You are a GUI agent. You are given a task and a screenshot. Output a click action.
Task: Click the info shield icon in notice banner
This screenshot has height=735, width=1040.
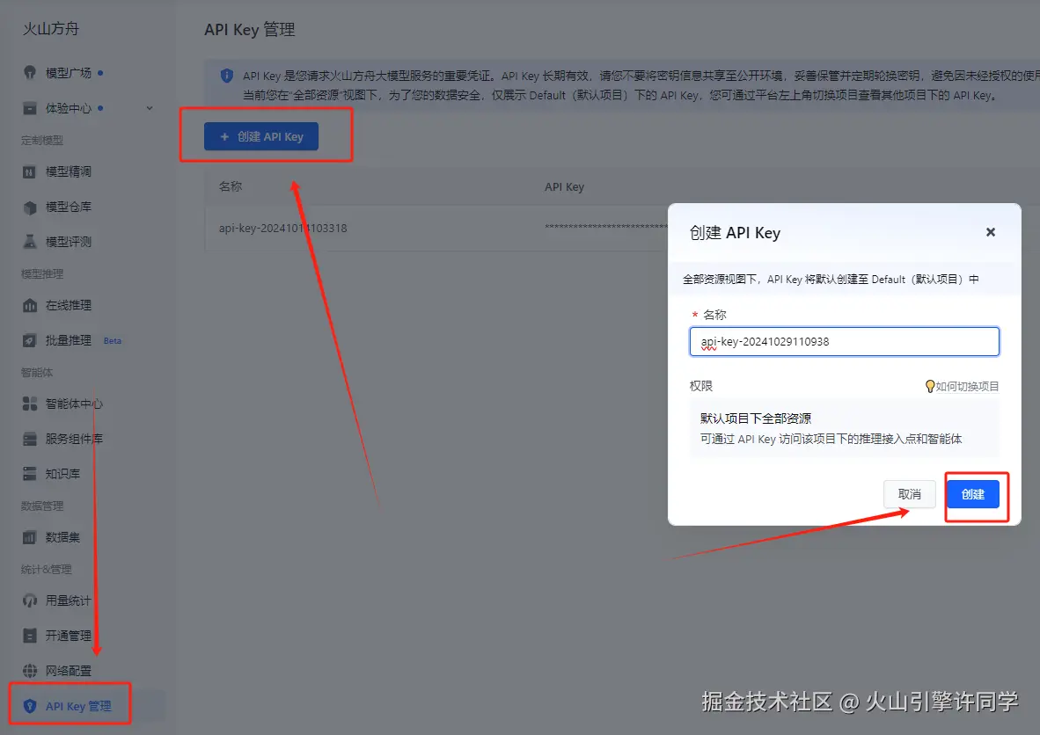226,76
